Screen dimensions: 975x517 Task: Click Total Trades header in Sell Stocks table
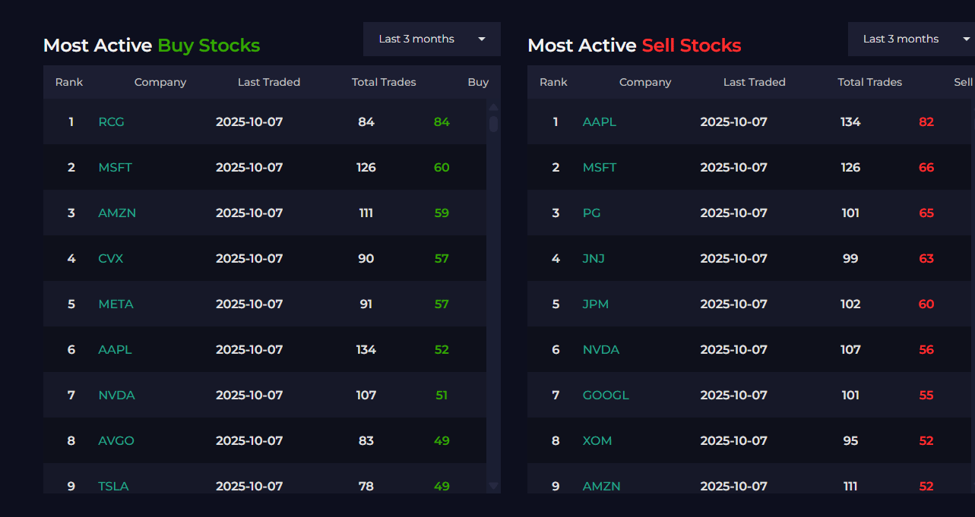click(870, 82)
